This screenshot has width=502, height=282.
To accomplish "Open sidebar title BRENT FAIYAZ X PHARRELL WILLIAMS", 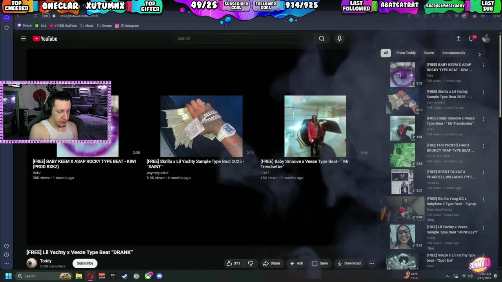I will point(451,174).
